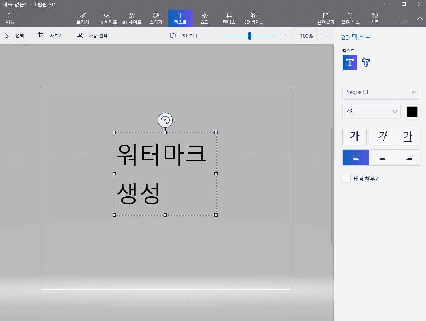Maximize the 그림판 3D window
The height and width of the screenshot is (321, 426).
click(x=404, y=4)
